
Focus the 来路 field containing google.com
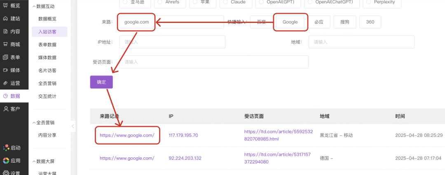172,22
